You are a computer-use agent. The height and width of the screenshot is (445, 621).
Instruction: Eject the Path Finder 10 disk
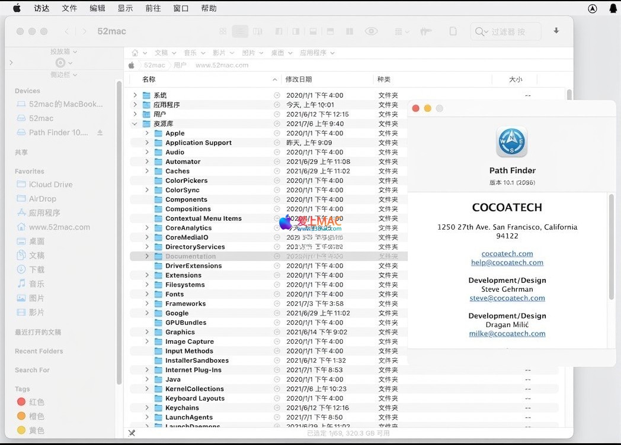pos(100,133)
